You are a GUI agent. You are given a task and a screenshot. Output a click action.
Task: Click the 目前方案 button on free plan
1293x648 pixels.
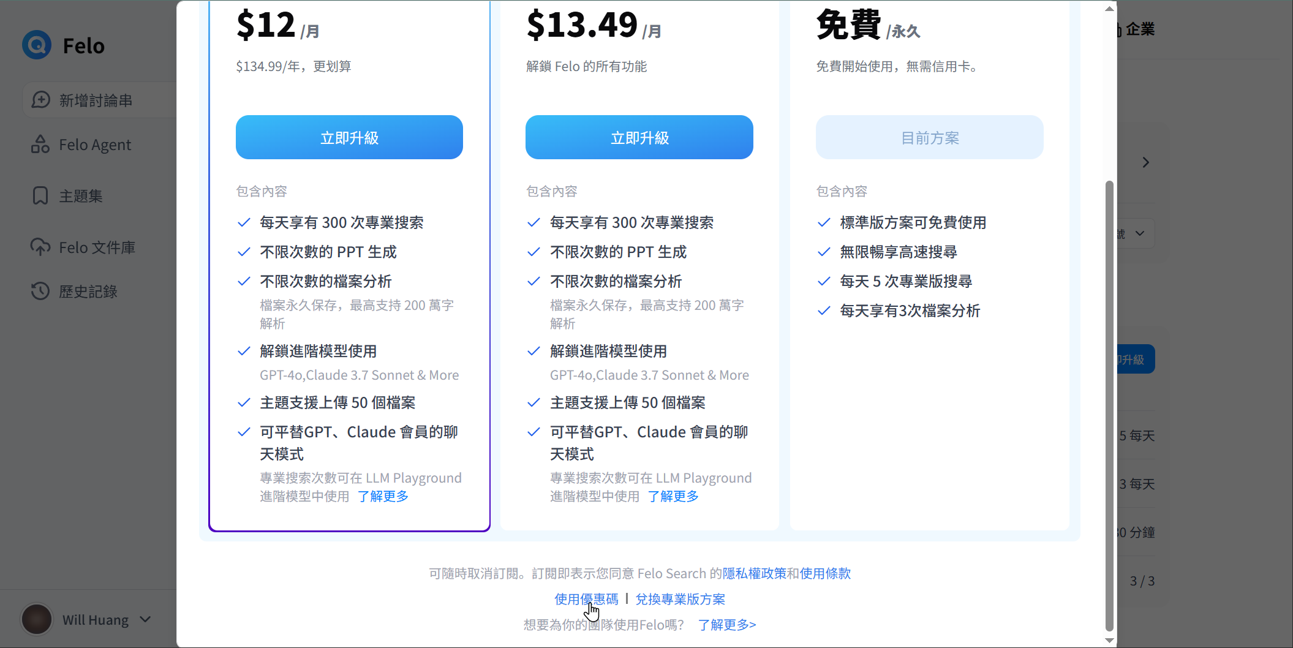click(929, 138)
